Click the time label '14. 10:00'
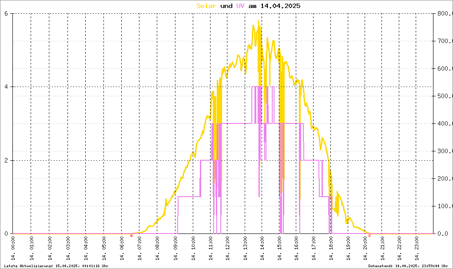Viewport: 453px width, 269px height. tap(193, 248)
